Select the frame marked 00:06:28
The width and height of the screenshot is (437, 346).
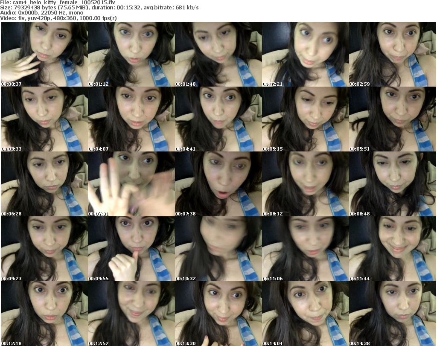click(x=44, y=184)
